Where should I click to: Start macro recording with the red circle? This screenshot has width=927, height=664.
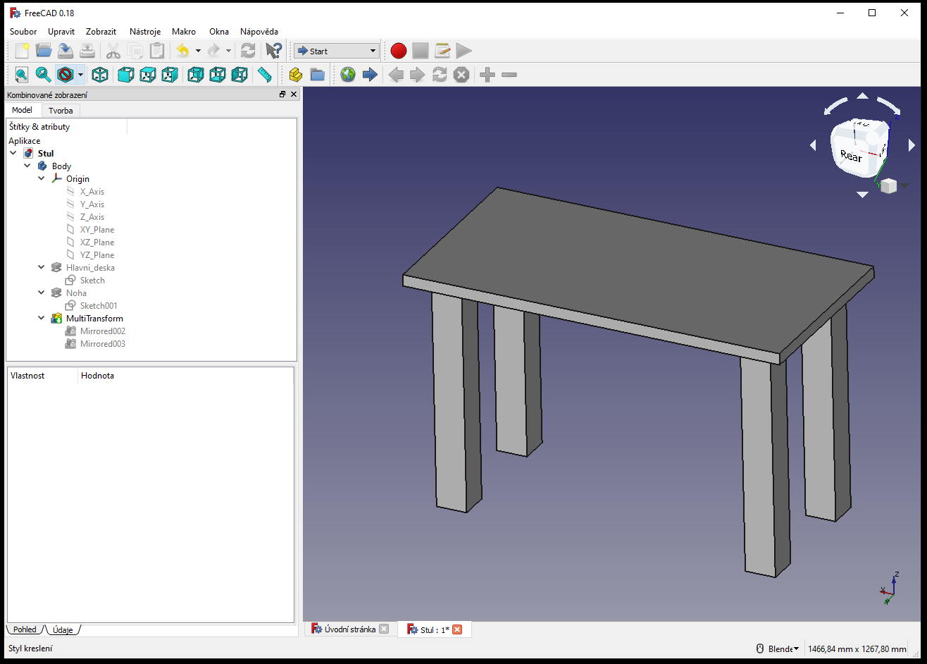pos(399,51)
